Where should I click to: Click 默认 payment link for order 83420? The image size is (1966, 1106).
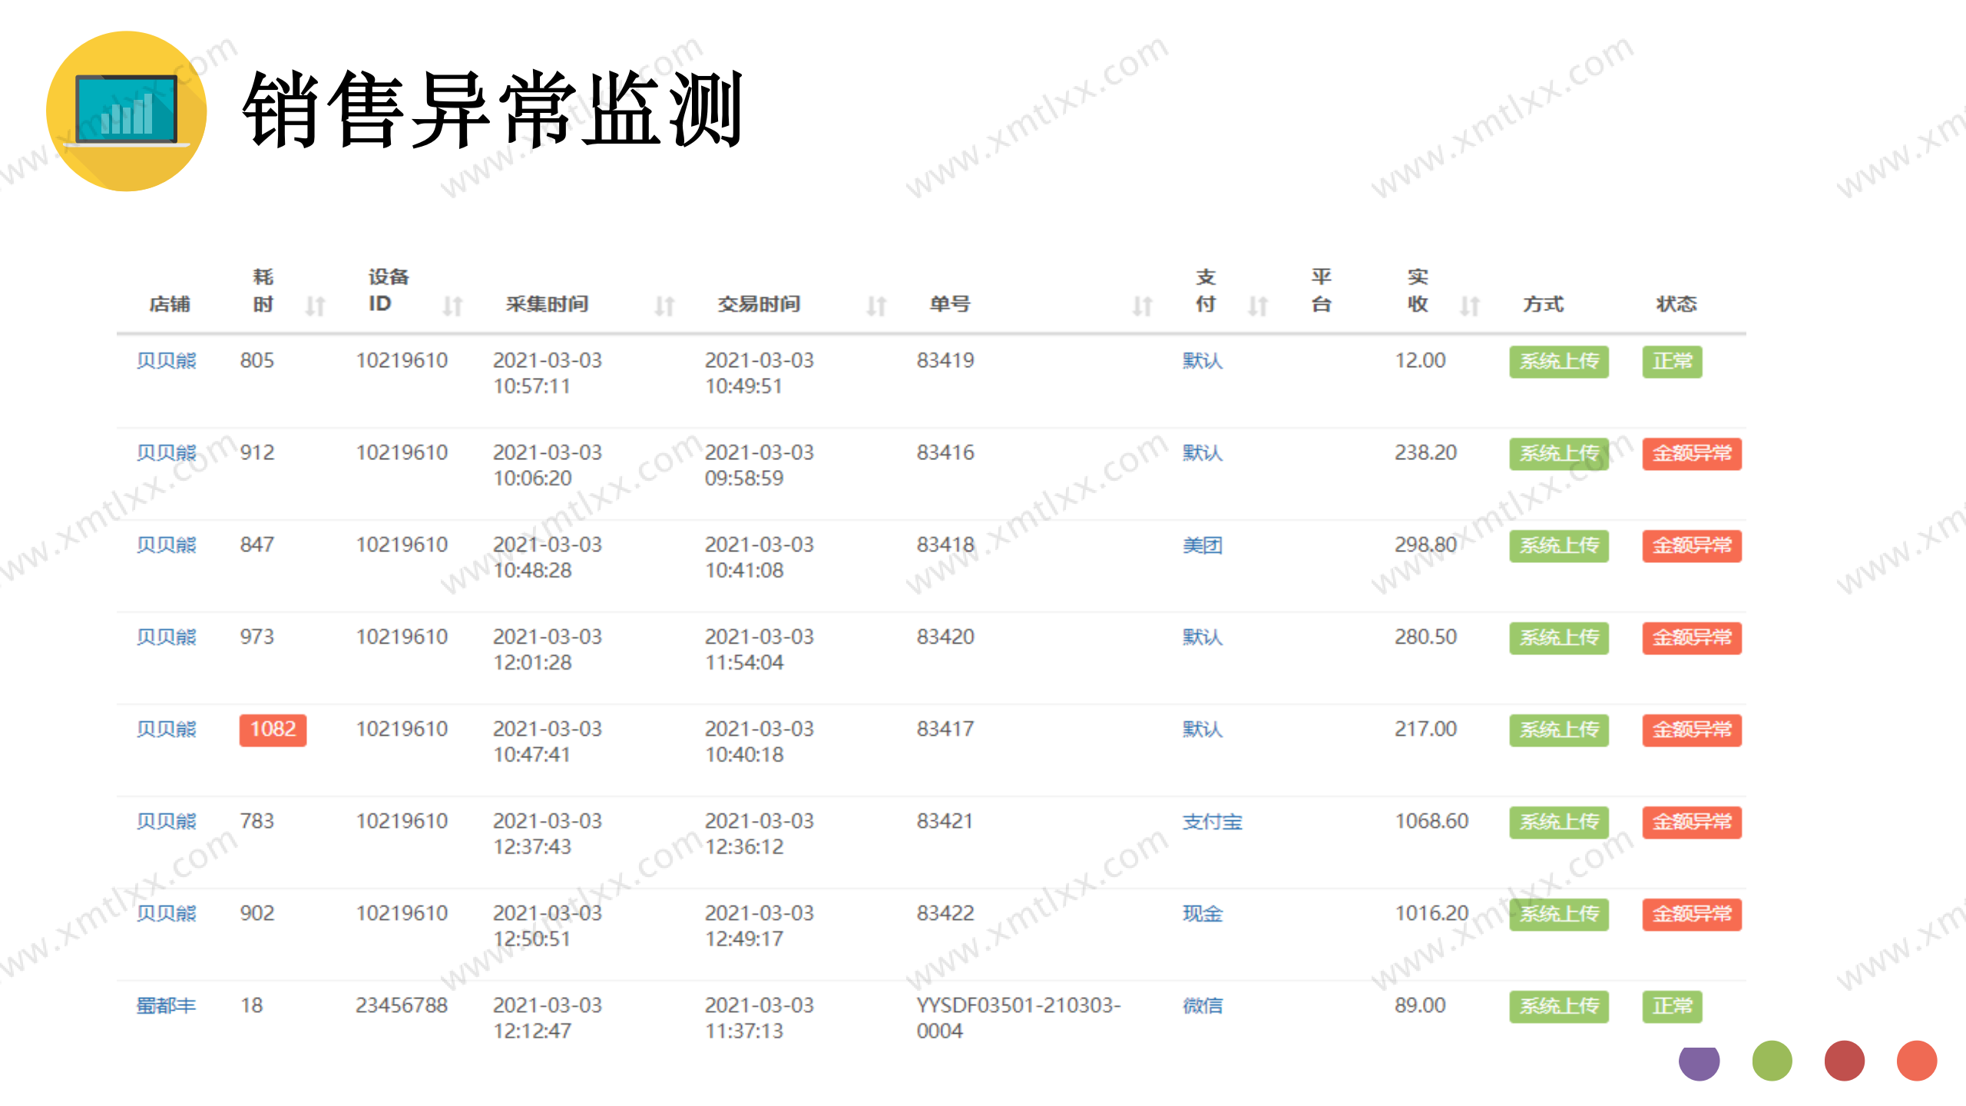pyautogui.click(x=1203, y=637)
